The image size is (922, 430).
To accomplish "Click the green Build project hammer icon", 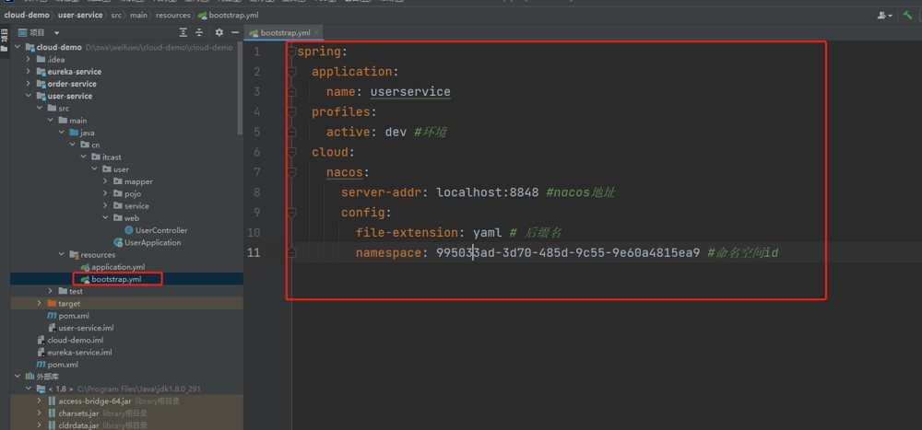I will [908, 16].
